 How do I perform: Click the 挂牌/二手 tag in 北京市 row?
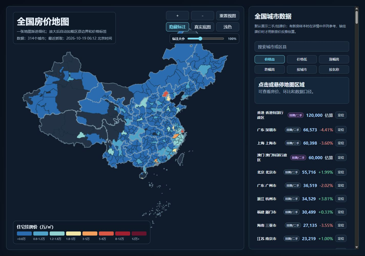291,172
